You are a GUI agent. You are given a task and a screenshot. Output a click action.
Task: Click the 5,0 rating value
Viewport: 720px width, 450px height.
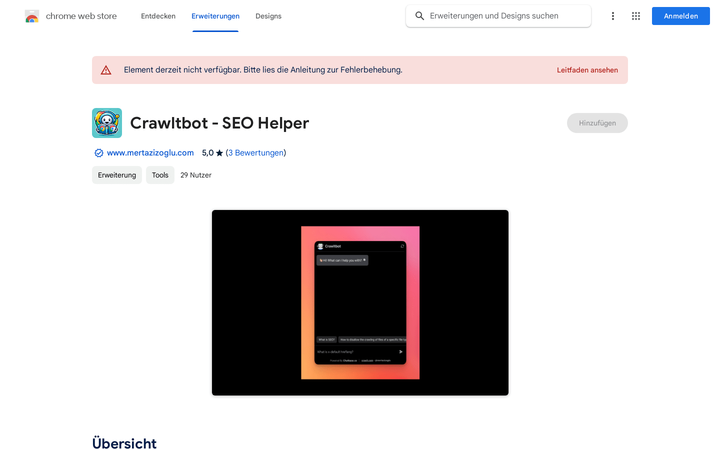(x=207, y=153)
